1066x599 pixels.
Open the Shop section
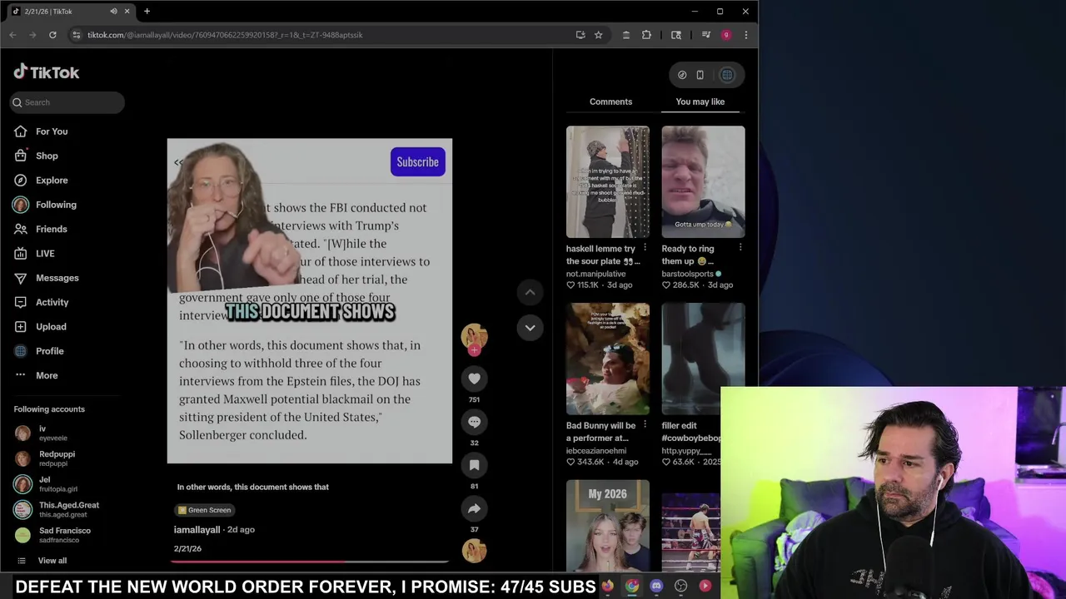47,156
